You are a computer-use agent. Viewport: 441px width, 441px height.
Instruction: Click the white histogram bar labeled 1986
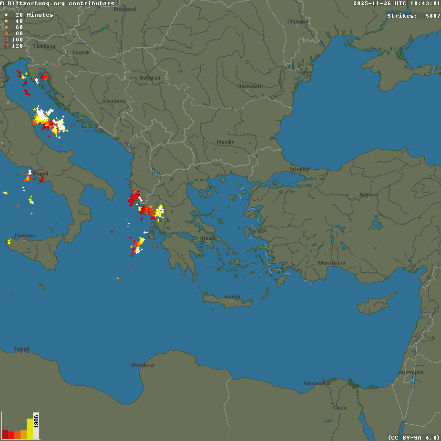tap(36, 425)
